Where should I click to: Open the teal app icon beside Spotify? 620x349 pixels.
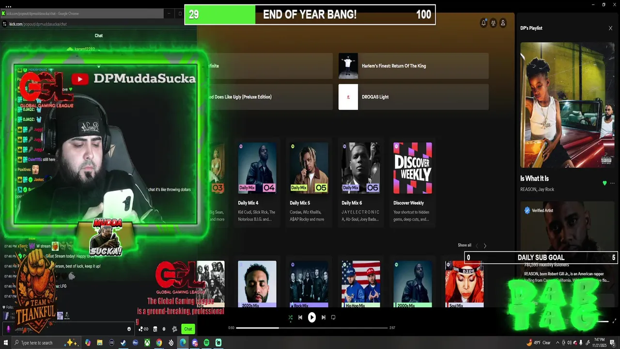pos(218,343)
